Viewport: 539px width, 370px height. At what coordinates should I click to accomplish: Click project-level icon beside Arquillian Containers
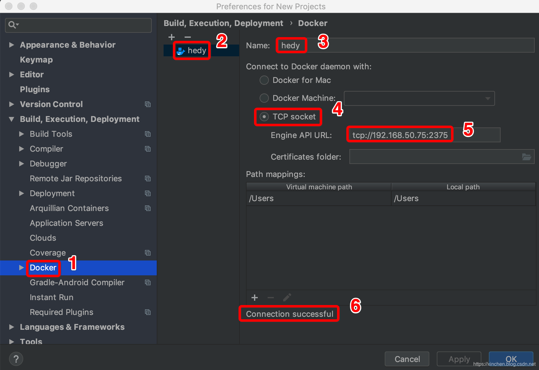tap(148, 208)
